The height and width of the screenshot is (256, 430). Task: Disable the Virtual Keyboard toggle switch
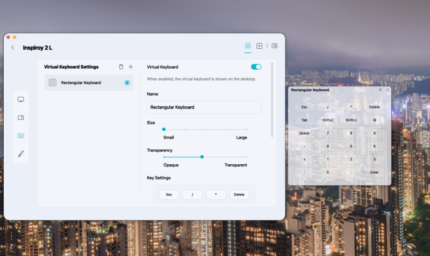[x=256, y=67]
